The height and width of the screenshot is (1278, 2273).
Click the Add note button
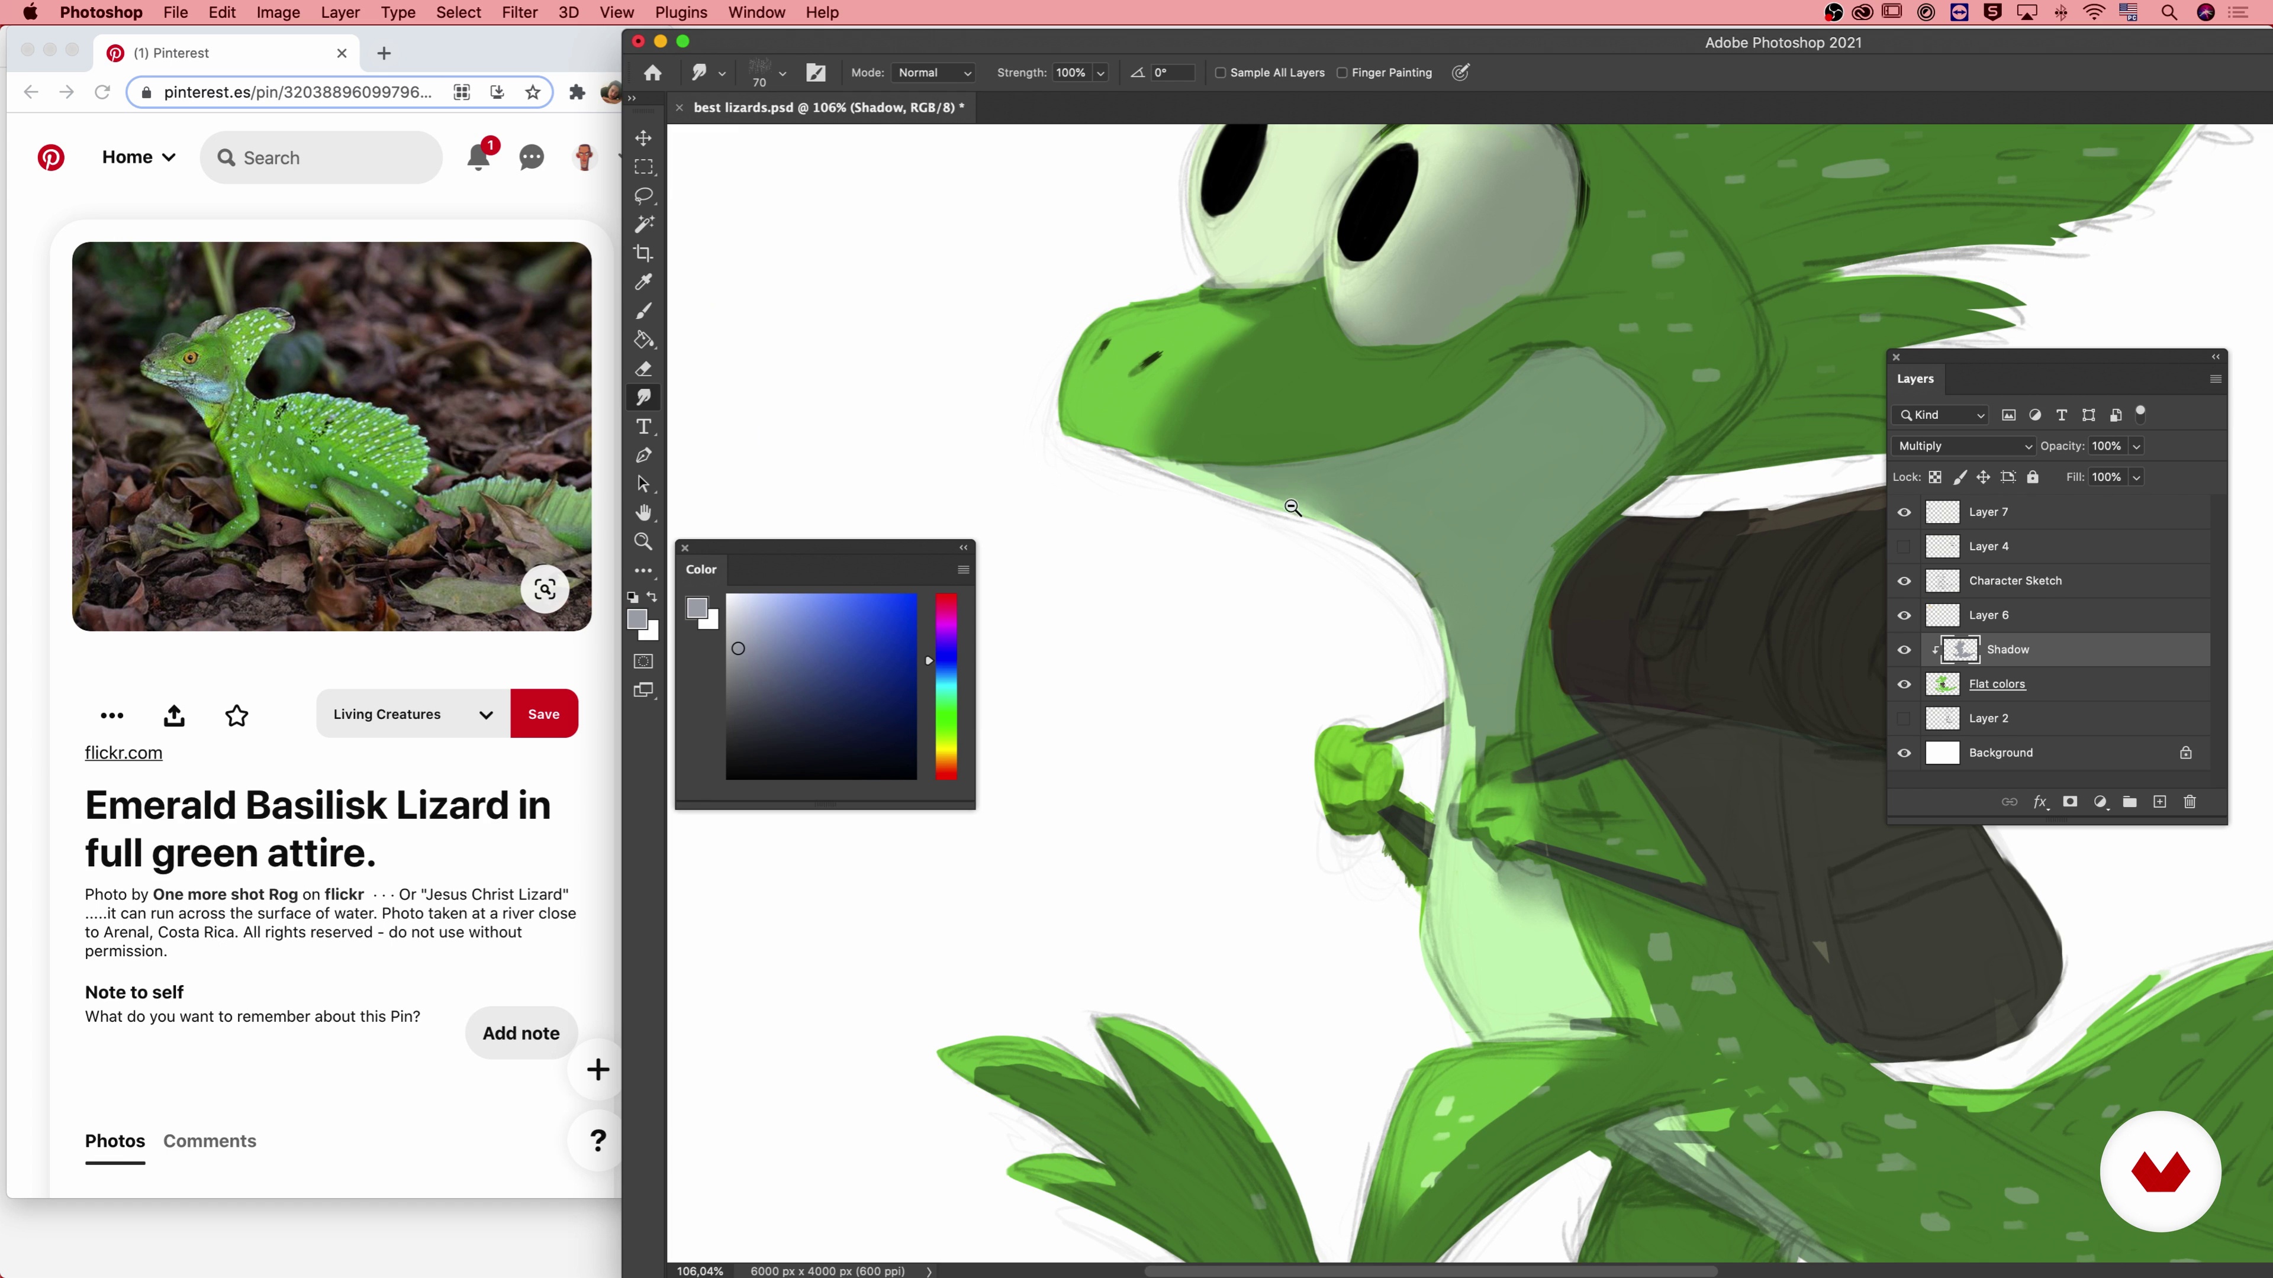point(521,1033)
